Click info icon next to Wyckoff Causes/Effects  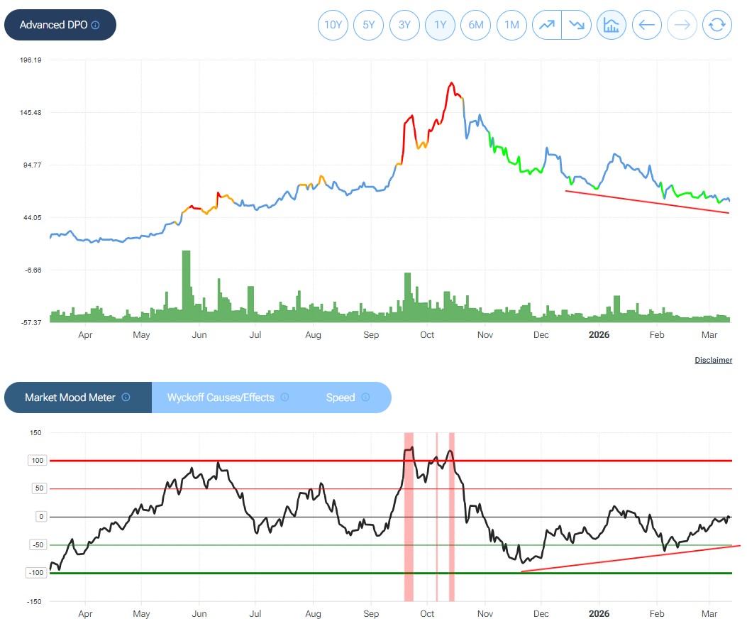click(x=284, y=398)
